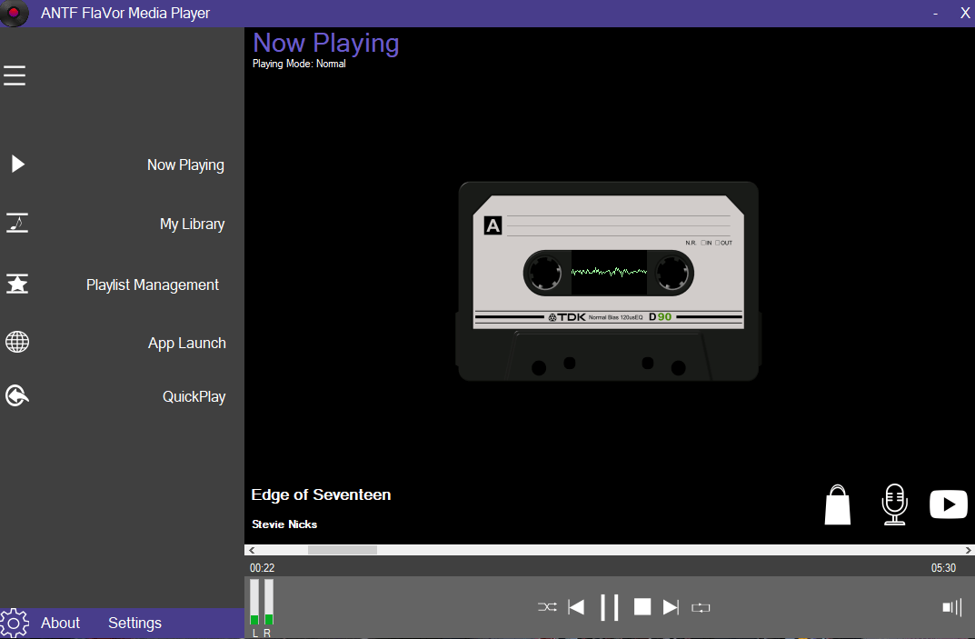Click the App Launch globe icon

pos(17,342)
